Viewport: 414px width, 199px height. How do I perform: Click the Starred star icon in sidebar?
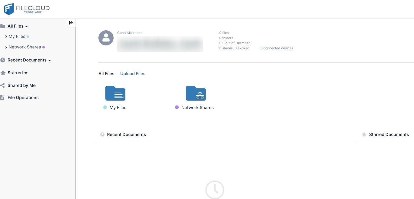pyautogui.click(x=3, y=72)
